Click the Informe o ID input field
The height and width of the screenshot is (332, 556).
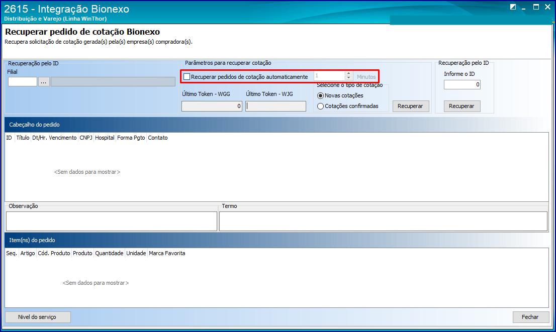(462, 85)
